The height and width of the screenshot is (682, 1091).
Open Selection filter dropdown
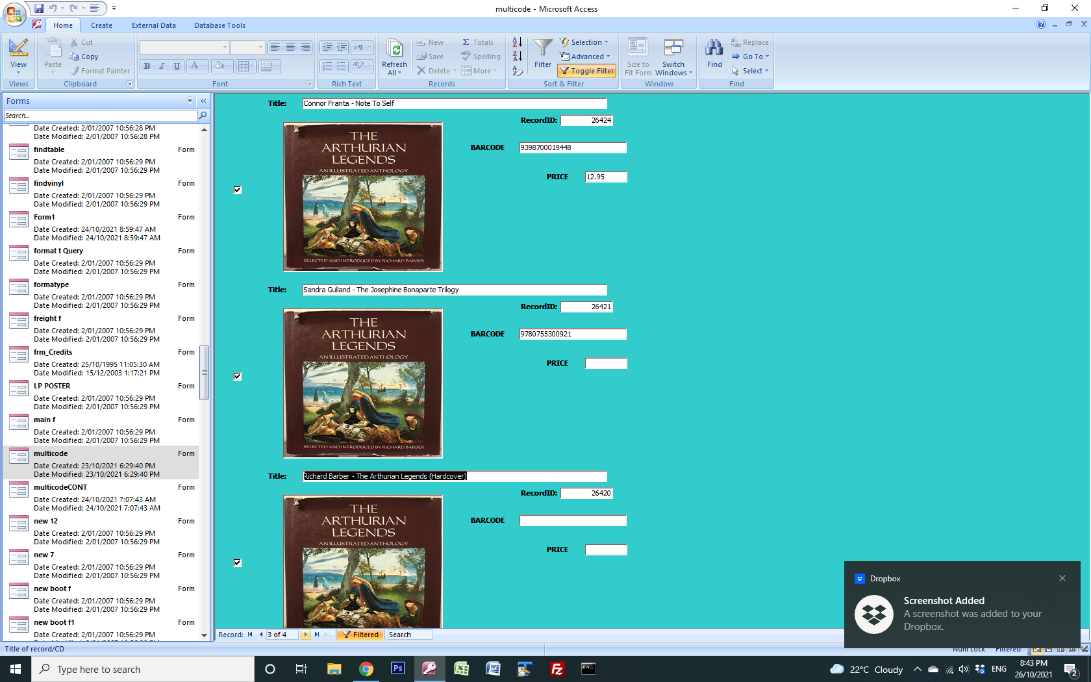584,42
